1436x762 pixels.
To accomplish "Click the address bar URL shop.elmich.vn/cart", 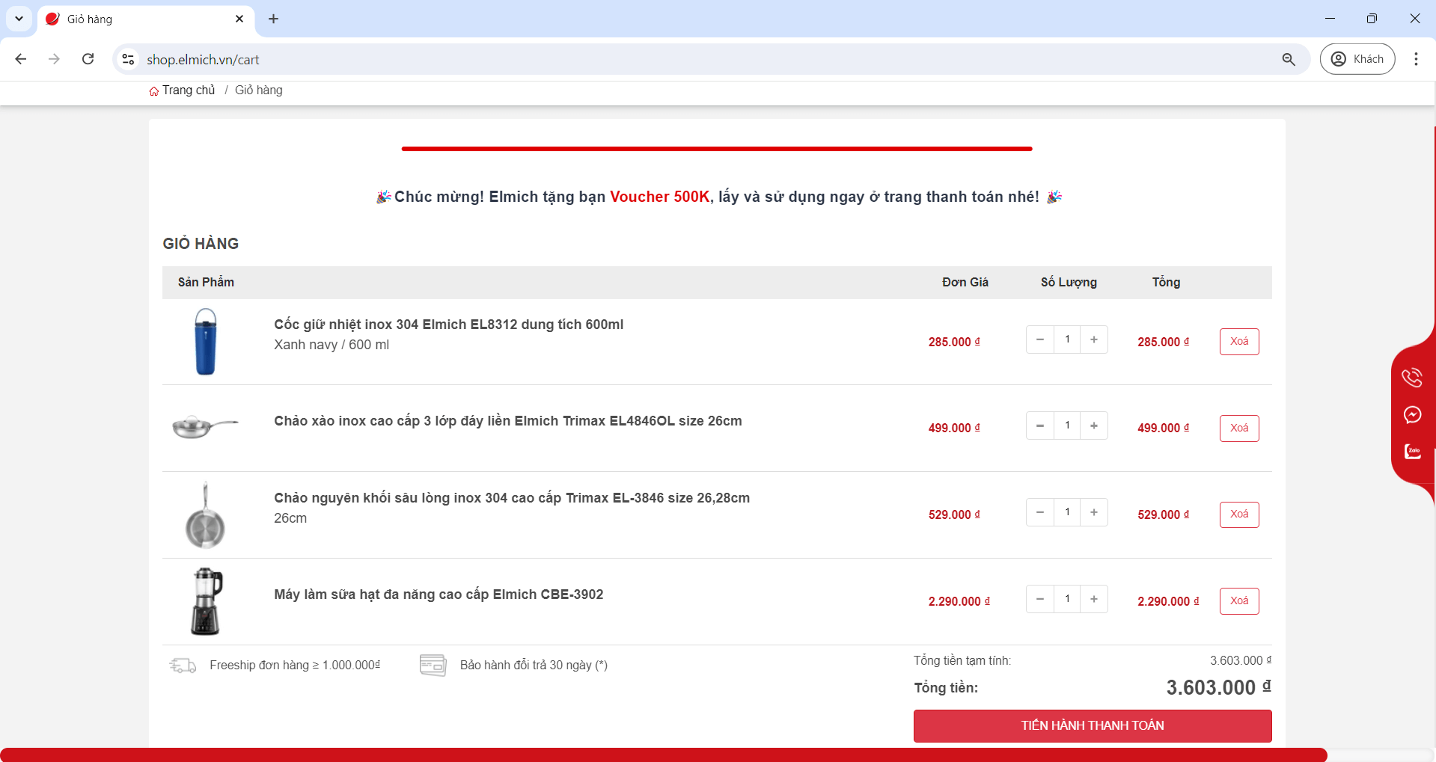I will (203, 60).
